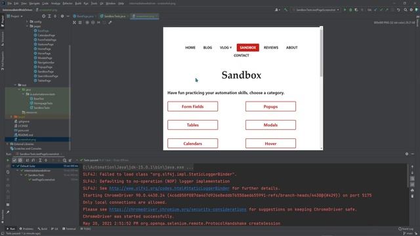Open the Build menu
420x236 pixels.
(x=78, y=3)
